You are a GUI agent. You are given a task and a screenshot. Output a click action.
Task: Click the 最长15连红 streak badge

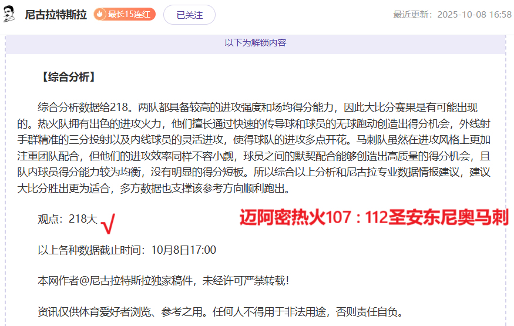(125, 15)
